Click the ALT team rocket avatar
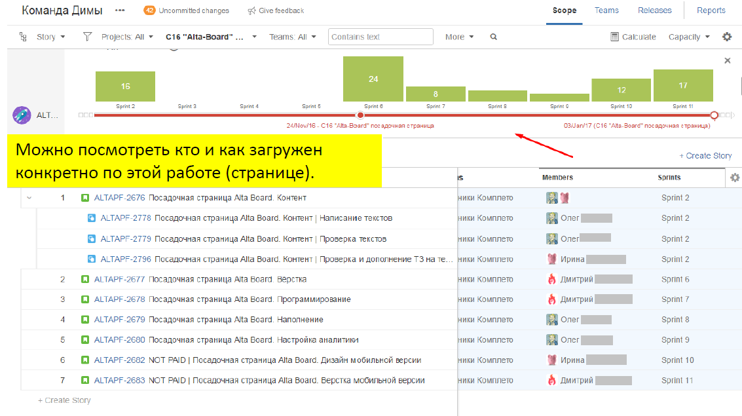 pos(22,115)
